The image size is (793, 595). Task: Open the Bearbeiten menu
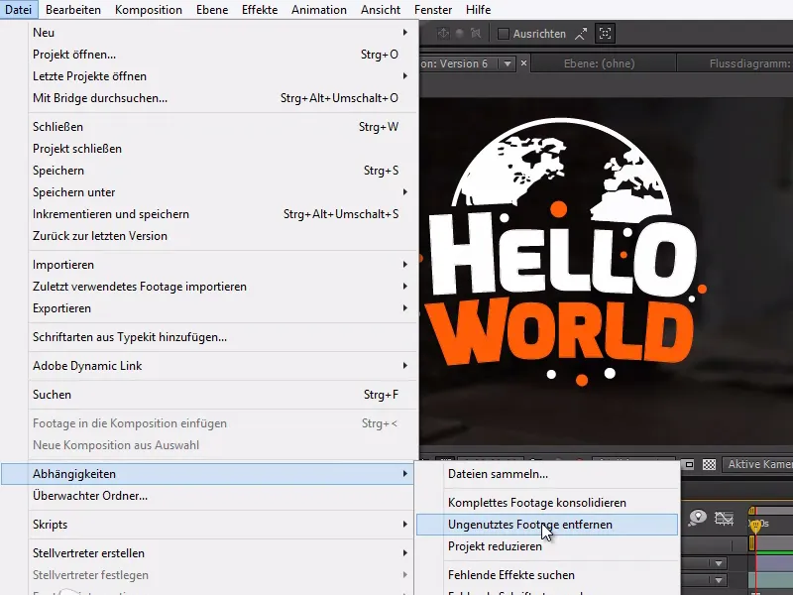click(72, 10)
